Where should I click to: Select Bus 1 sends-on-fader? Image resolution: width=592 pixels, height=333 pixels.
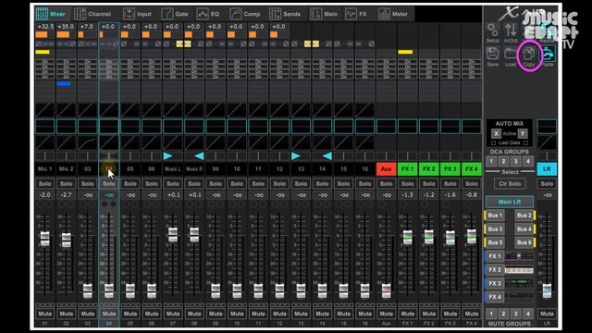pos(495,216)
